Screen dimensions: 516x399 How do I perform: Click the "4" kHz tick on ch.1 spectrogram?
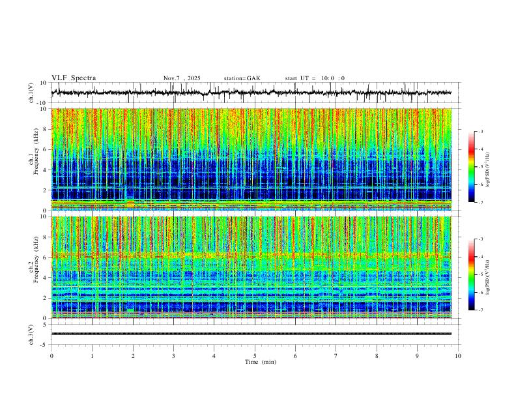46,170
